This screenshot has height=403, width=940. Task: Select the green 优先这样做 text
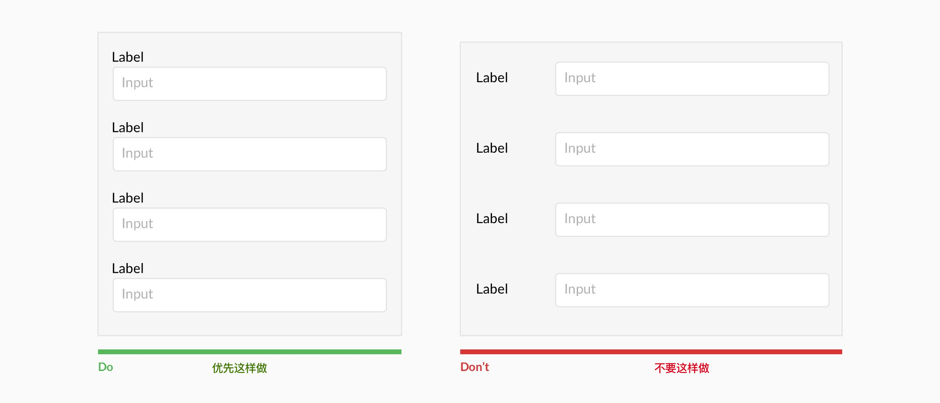(240, 368)
